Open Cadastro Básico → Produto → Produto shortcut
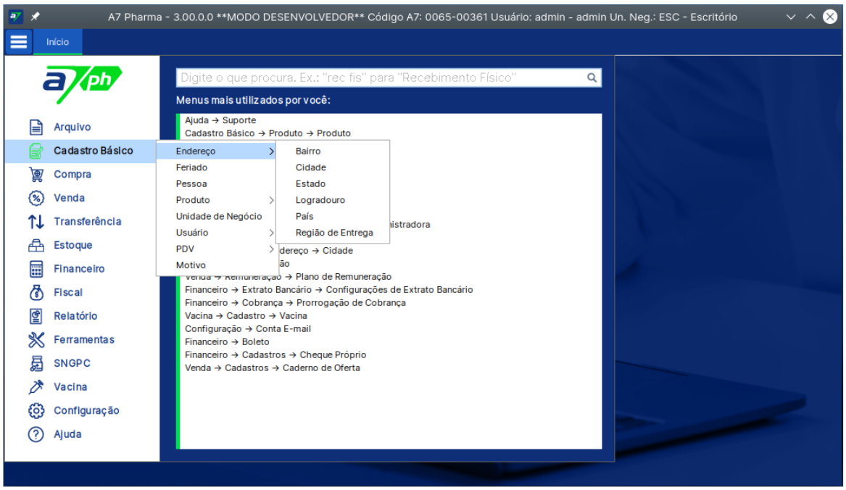This screenshot has height=490, width=846. [x=268, y=133]
